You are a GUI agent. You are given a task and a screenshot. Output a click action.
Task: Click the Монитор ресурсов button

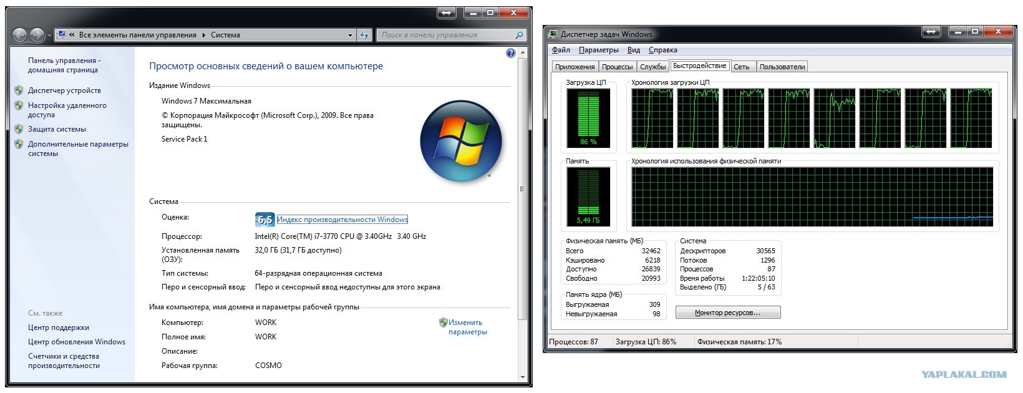[728, 313]
